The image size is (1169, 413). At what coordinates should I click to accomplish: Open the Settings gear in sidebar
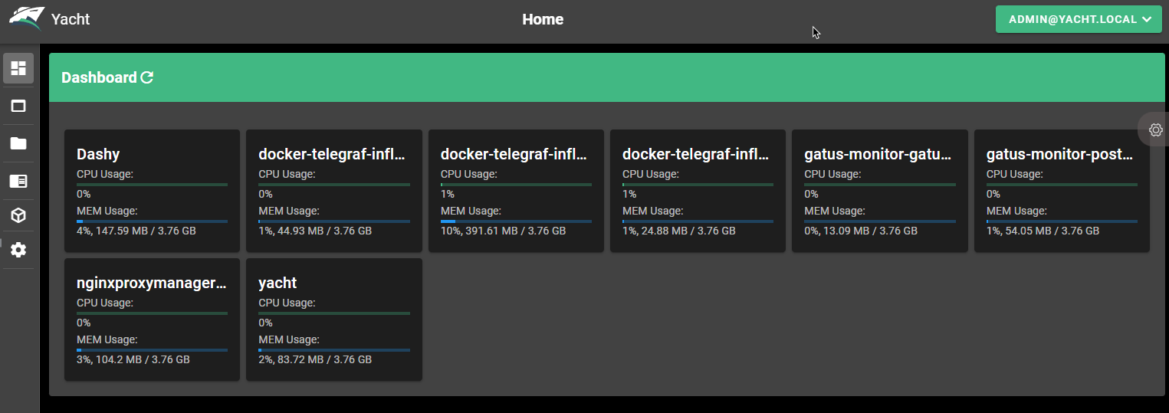(18, 250)
